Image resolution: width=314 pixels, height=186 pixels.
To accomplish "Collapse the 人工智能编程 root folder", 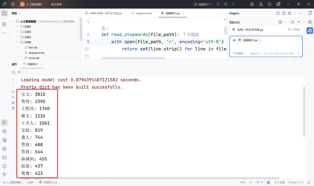I will click(13, 21).
